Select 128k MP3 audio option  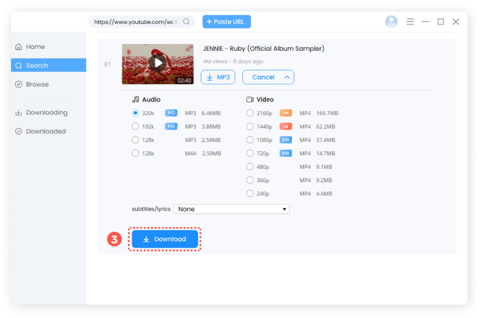pyautogui.click(x=135, y=140)
